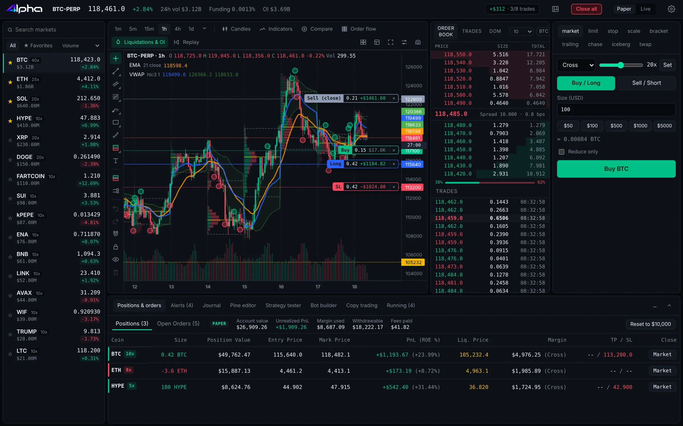Minimize the positions panel dash icon

(x=655, y=307)
